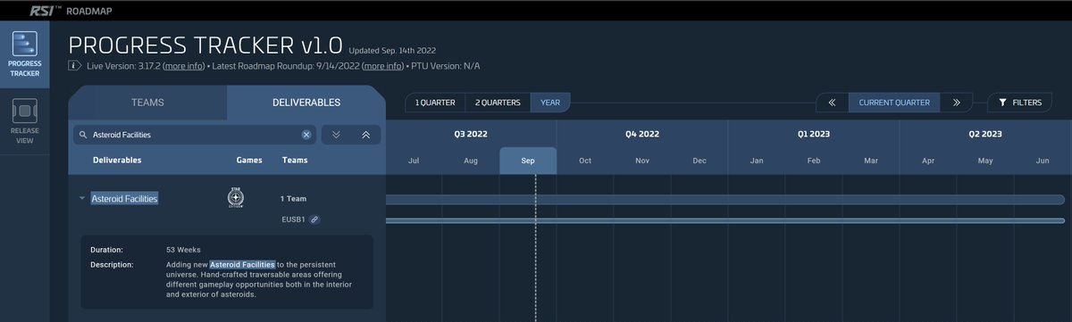Click the Jul month label
This screenshot has width=1072, height=322.
pos(414,161)
